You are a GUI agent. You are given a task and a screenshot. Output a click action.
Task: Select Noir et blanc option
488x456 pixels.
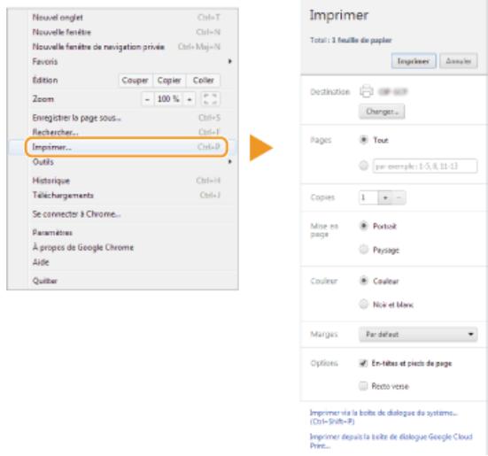coord(363,304)
